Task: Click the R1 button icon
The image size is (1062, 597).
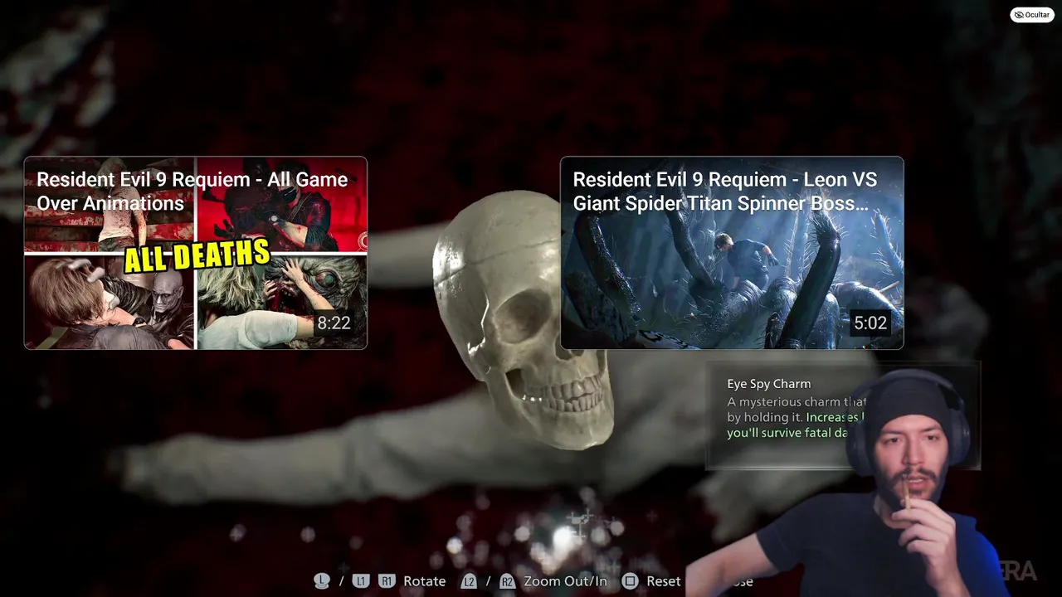Action: [x=386, y=581]
